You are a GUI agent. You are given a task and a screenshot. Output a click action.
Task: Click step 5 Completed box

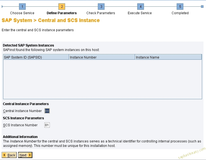[180, 7]
